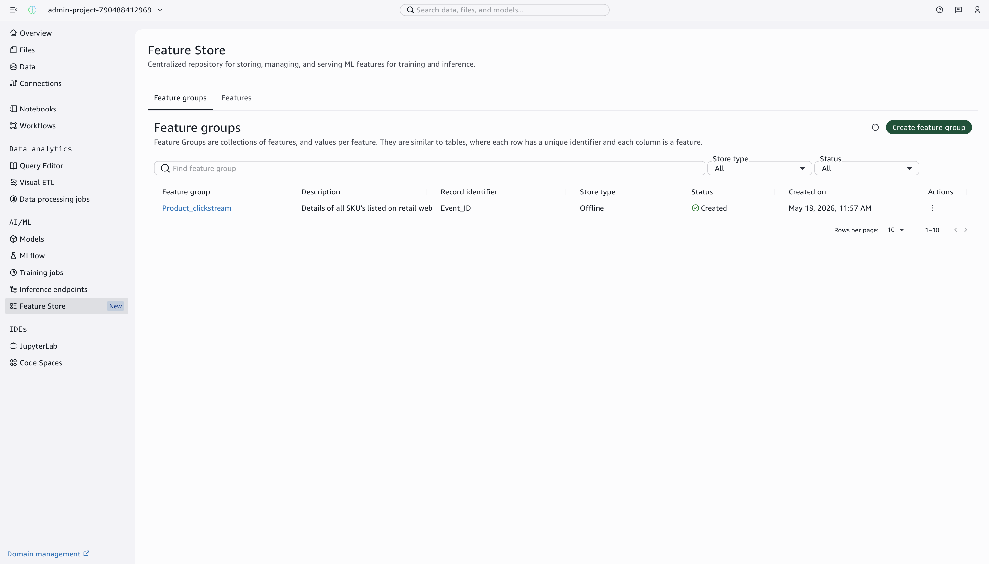Click the MLflow flask icon
Viewport: 989px width, 564px height.
(13, 256)
